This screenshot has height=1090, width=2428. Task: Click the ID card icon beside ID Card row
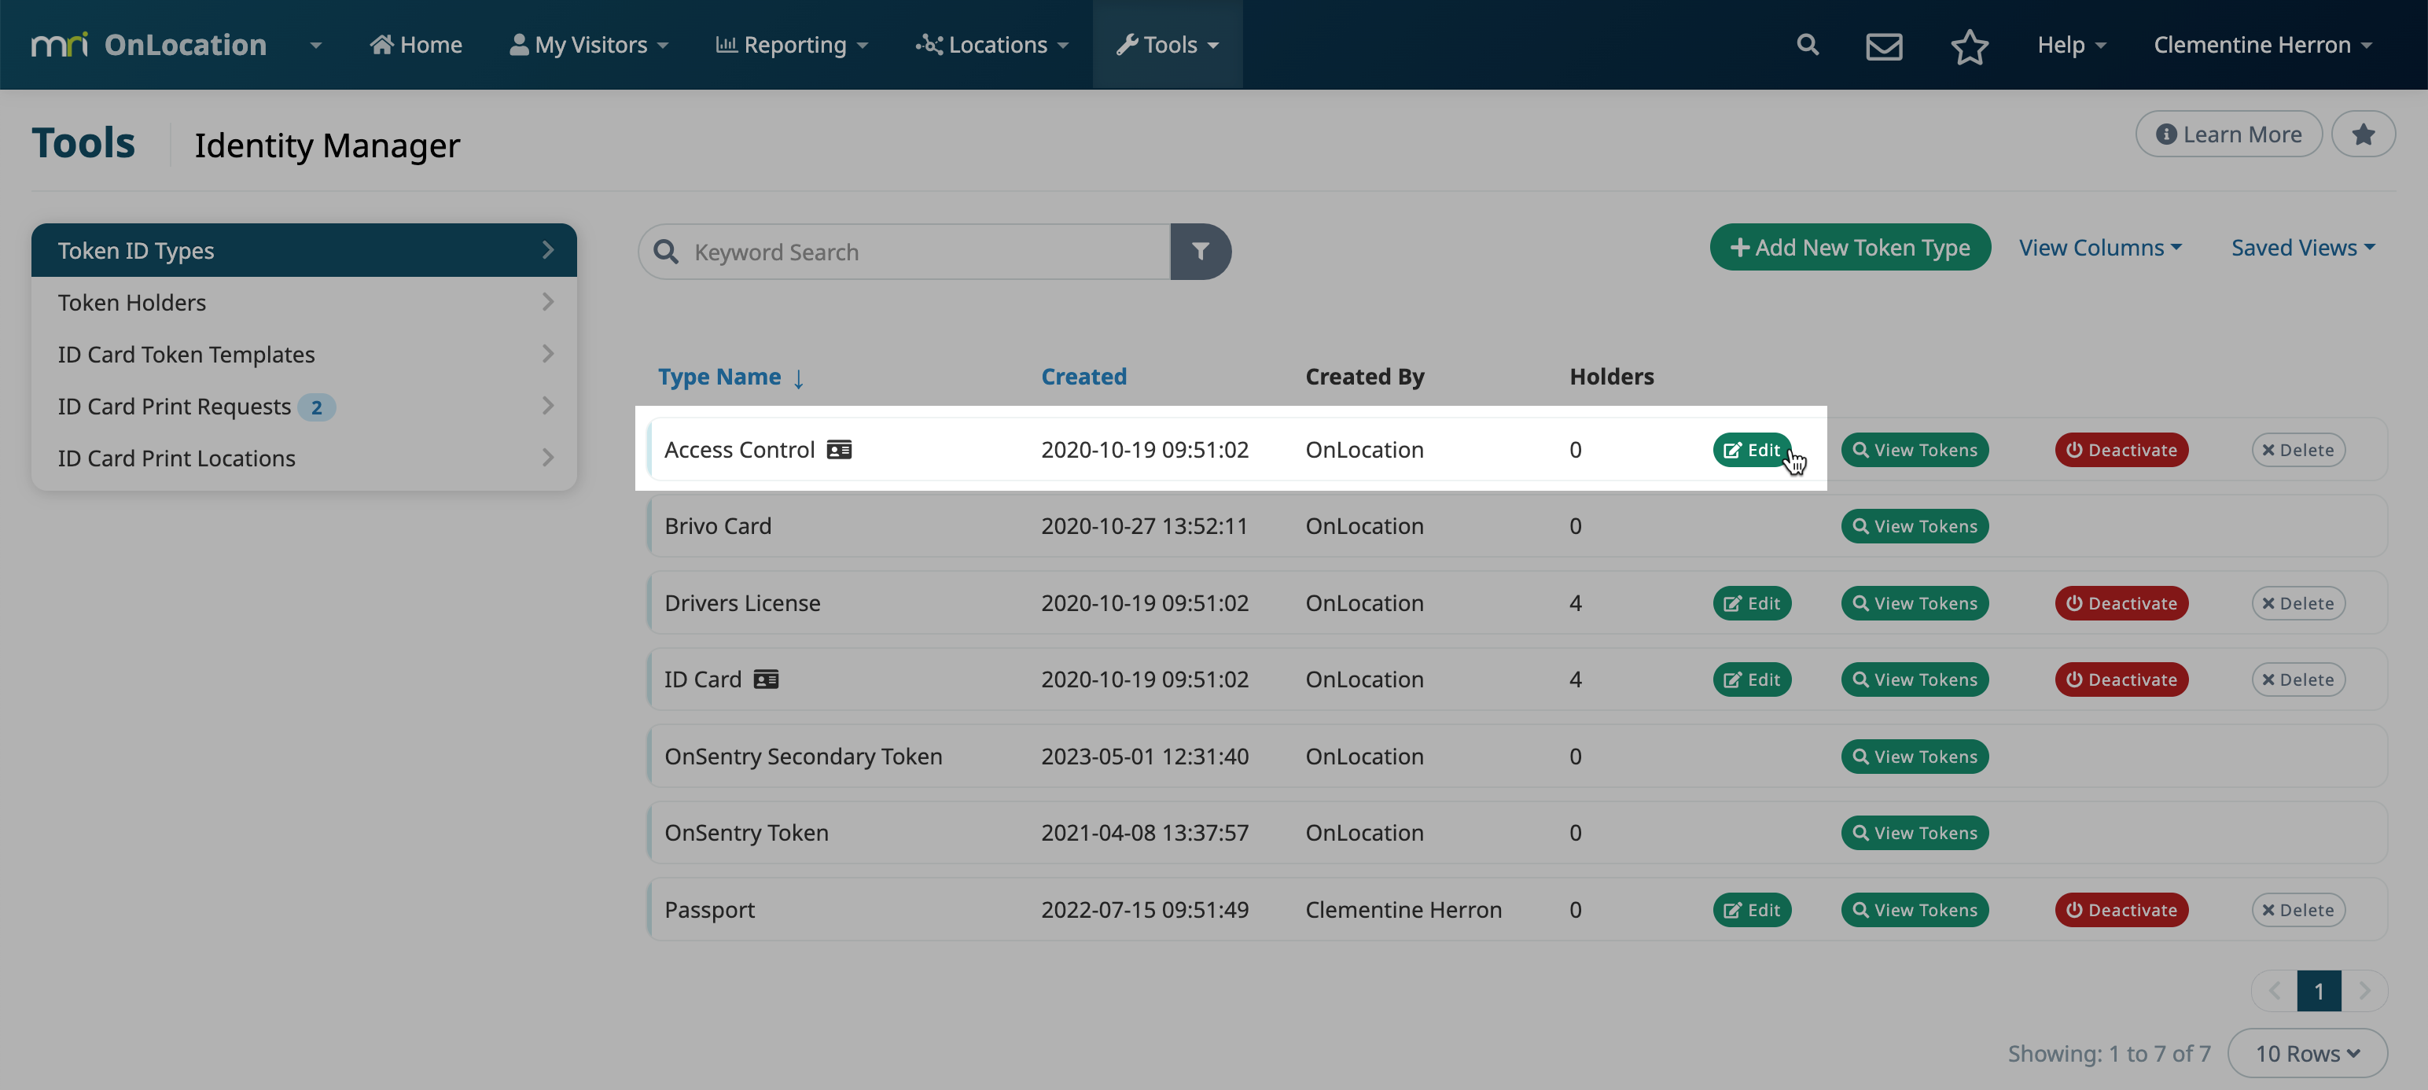pos(767,679)
